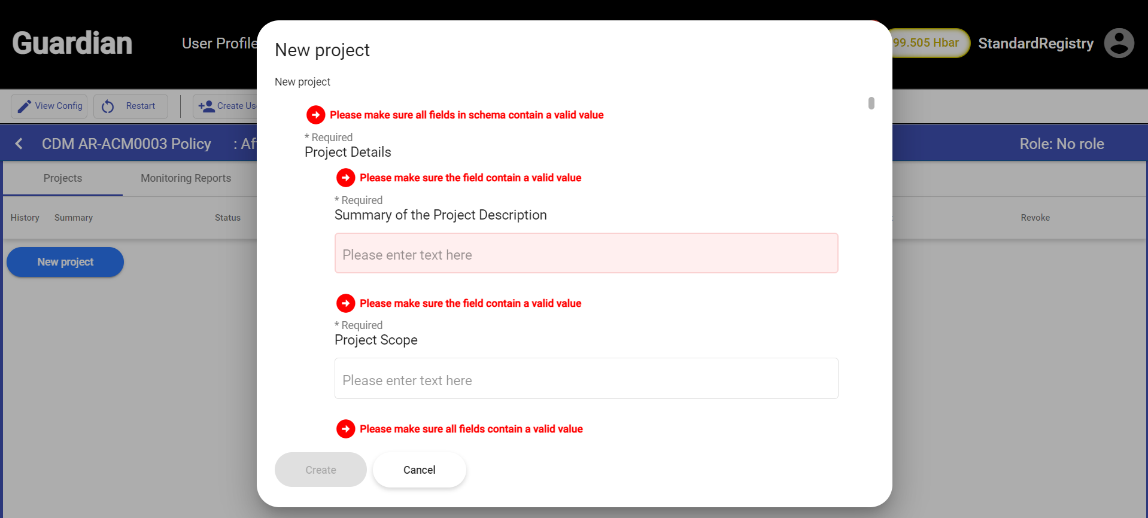Click the dialog's vertical scrollbar thumb

point(871,103)
